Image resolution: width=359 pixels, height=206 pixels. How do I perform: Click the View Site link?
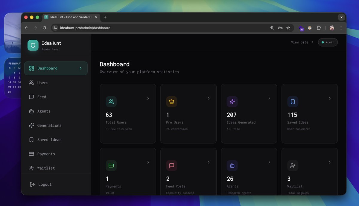tap(302, 42)
